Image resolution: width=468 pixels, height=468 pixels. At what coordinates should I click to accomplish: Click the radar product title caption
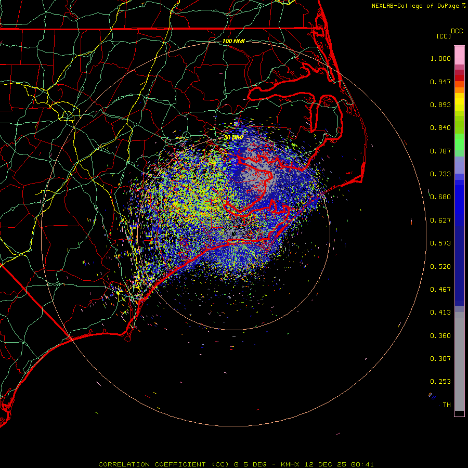click(236, 464)
